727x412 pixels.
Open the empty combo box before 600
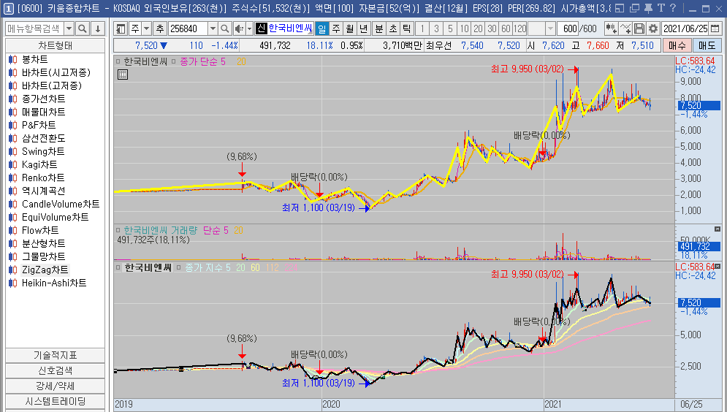point(541,28)
